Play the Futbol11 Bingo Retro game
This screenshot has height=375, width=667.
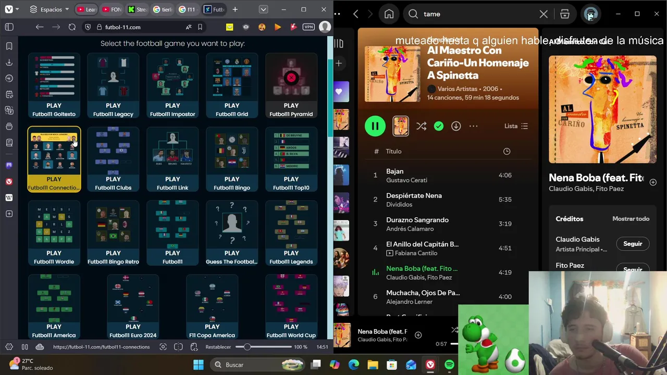tap(113, 233)
